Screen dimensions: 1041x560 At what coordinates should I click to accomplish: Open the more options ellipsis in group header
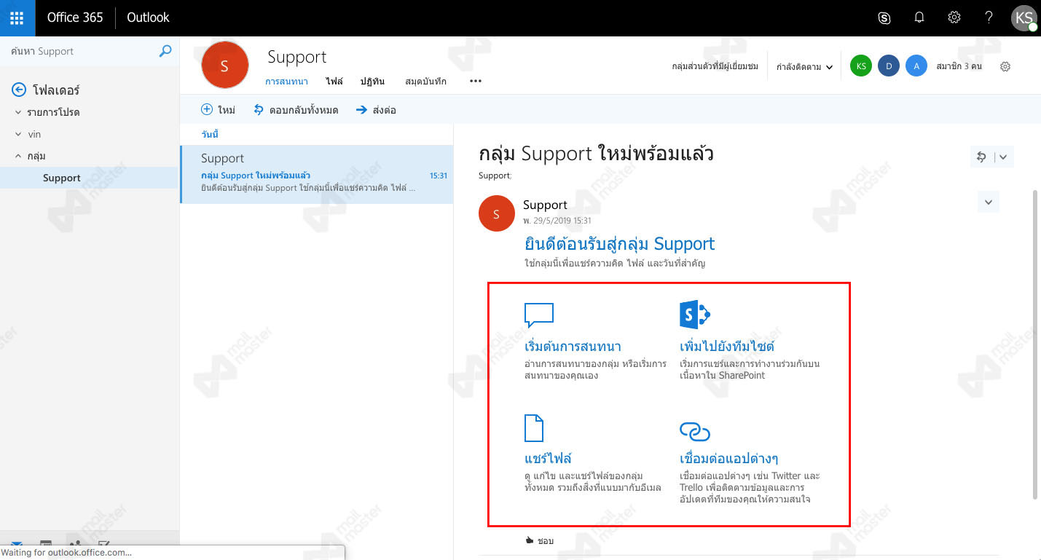click(x=476, y=82)
